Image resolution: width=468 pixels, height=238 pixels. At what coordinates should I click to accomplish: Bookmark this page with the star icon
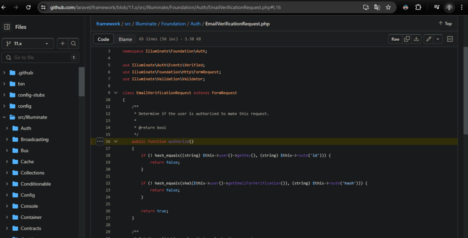tap(388, 7)
